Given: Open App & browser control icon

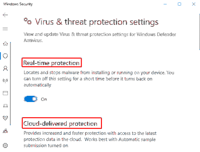Looking at the screenshot, I should 5,93.
